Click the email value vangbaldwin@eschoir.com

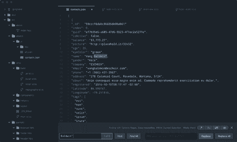click(107, 68)
